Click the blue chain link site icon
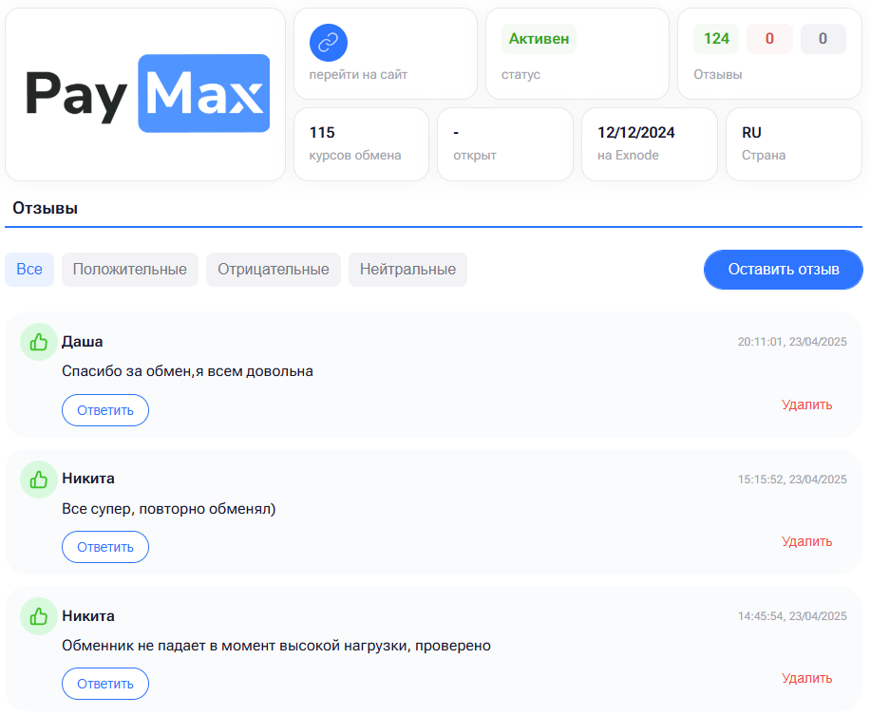This screenshot has width=870, height=715. [329, 43]
